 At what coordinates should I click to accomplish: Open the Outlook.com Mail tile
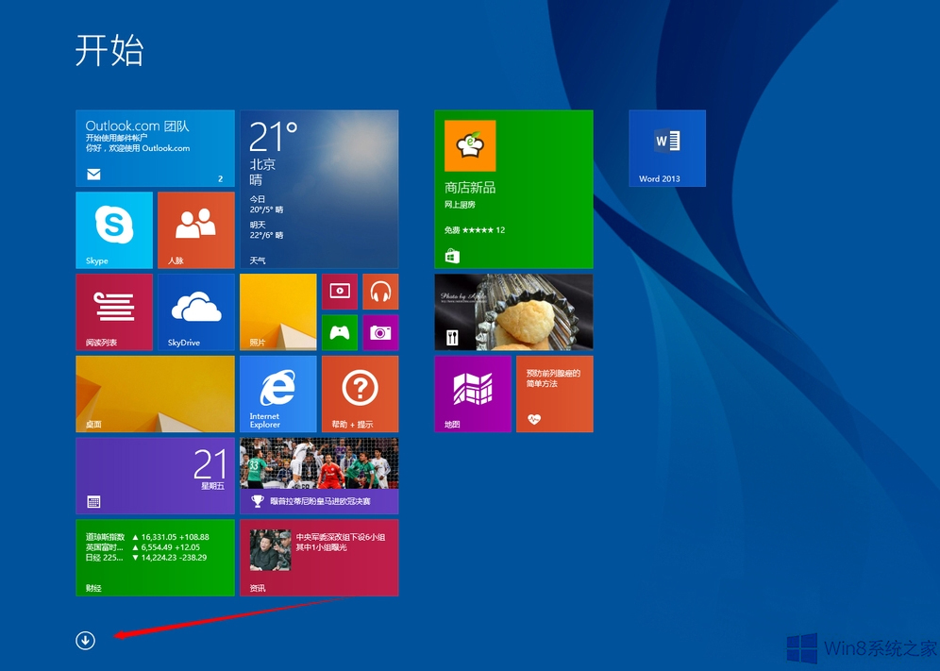point(156,148)
